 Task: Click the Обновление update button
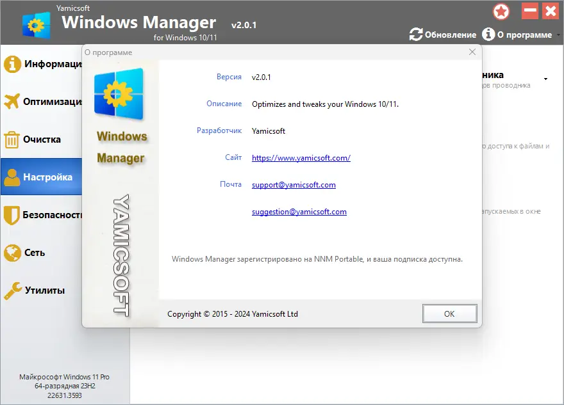[443, 35]
